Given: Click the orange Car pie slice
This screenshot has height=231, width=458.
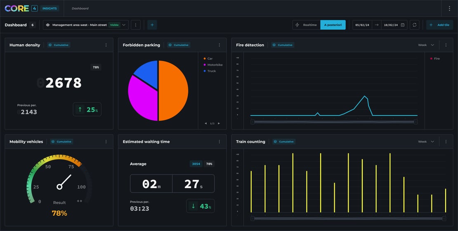Looking at the screenshot, I should (174, 90).
